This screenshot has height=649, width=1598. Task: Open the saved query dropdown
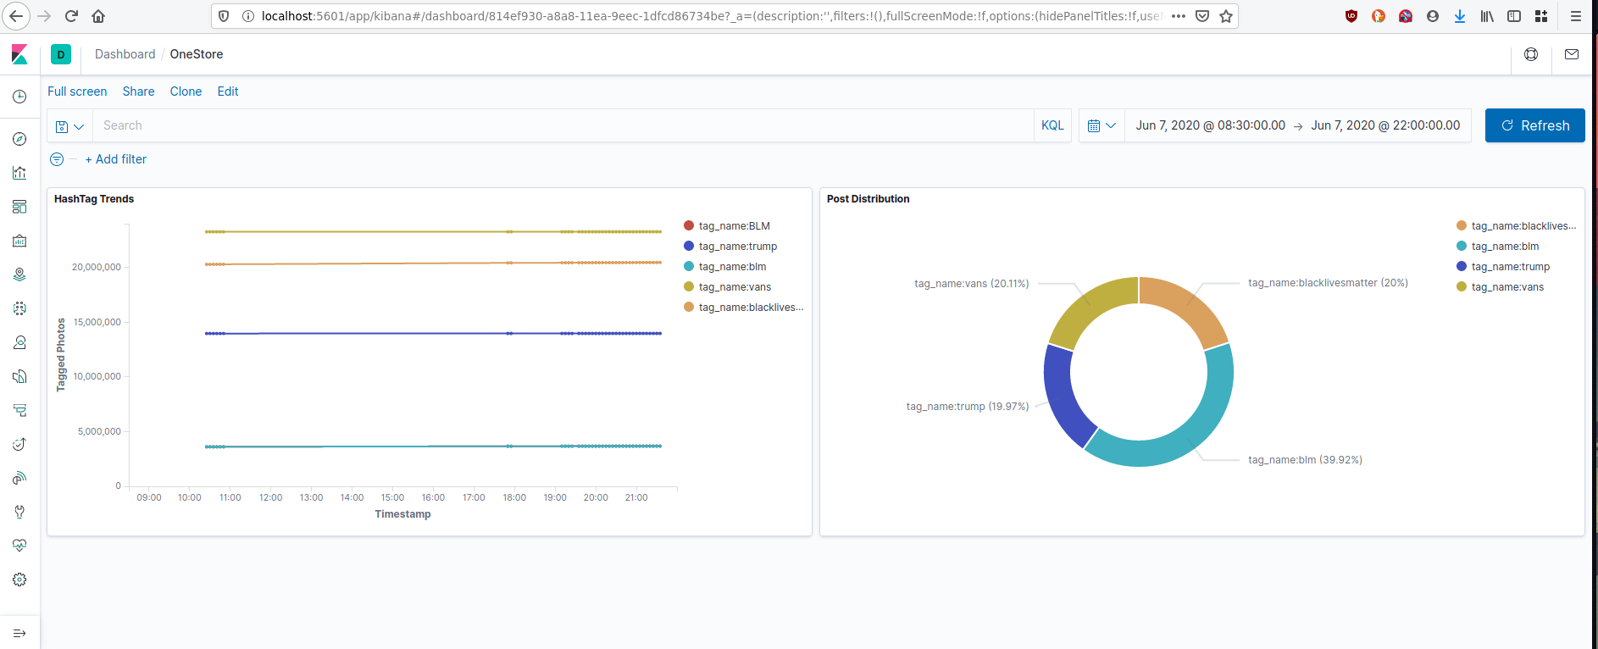[69, 125]
